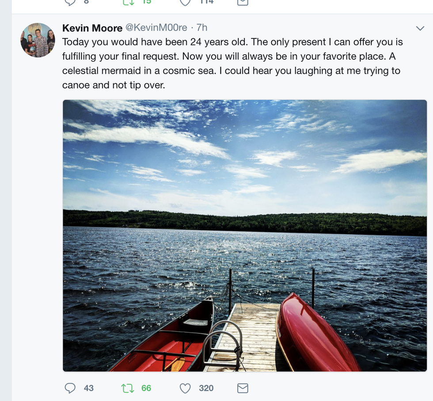The image size is (433, 401).
Task: Click the reply bubble on the previous tweet
Action: pyautogui.click(x=70, y=2)
